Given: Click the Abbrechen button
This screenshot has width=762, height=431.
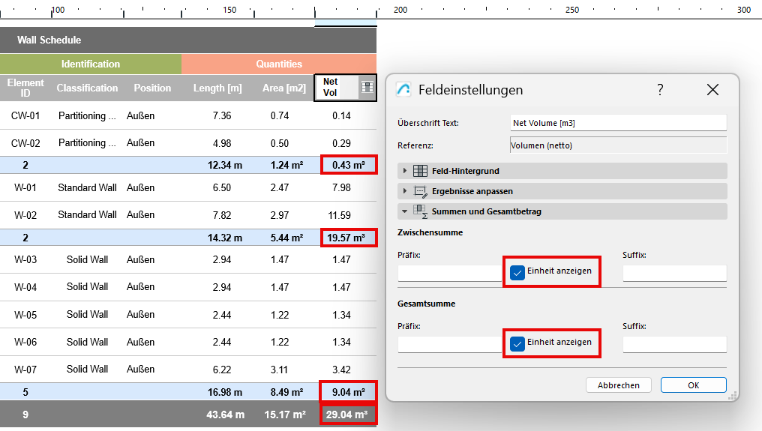Looking at the screenshot, I should click(619, 385).
